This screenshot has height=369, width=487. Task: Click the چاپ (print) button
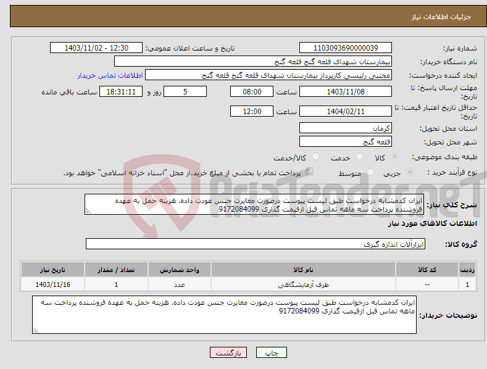(x=271, y=352)
